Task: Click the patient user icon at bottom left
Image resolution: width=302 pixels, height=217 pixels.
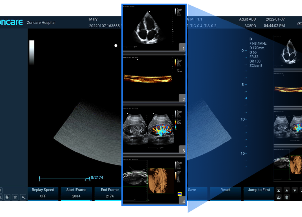Action: pyautogui.click(x=23, y=198)
